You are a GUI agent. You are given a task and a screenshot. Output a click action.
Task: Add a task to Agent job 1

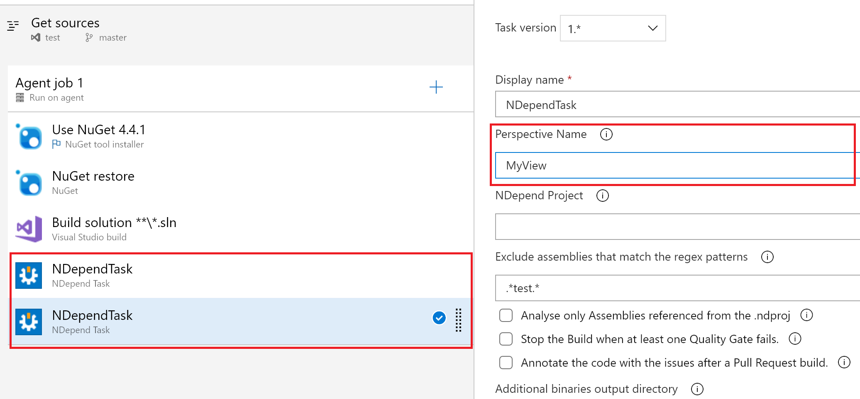point(436,87)
